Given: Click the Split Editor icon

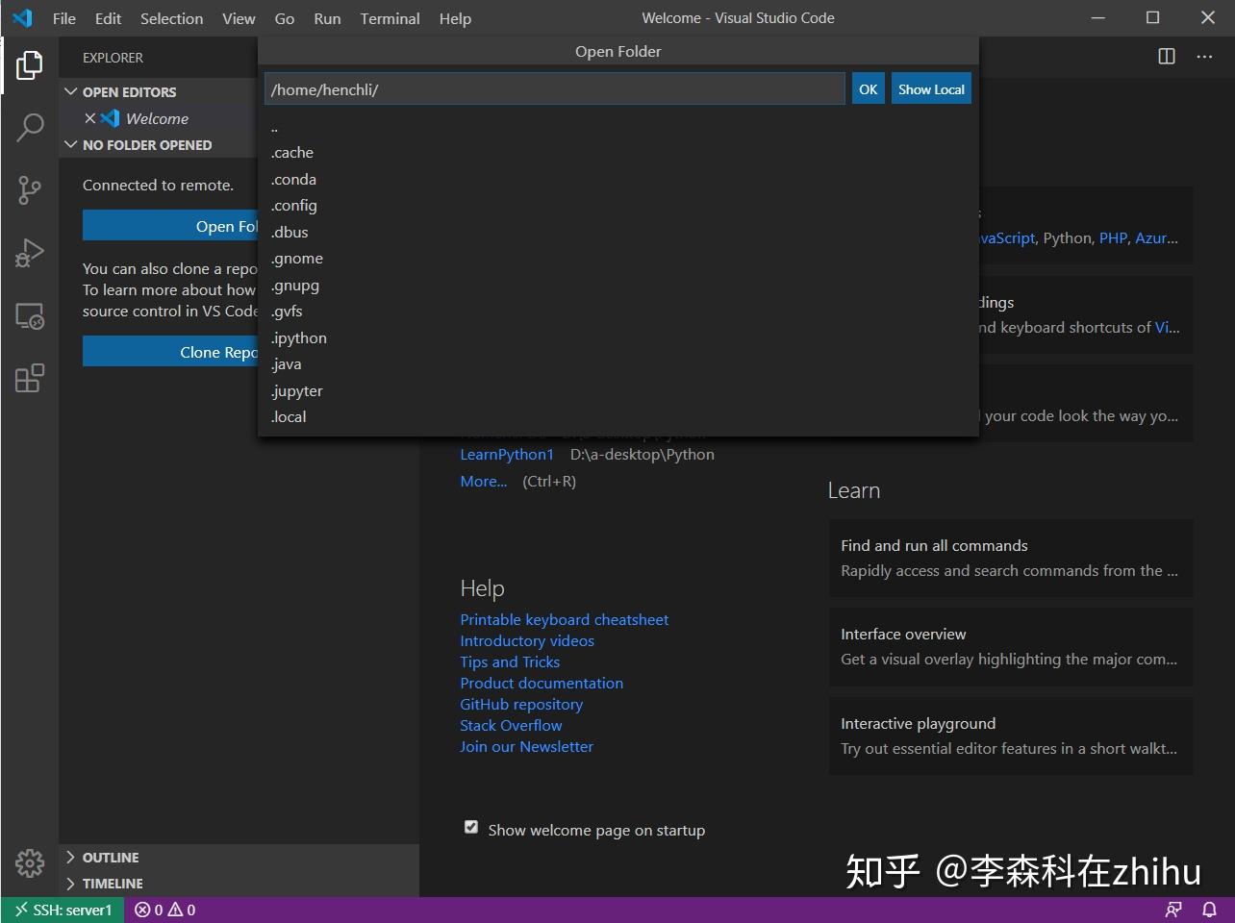Looking at the screenshot, I should click(1166, 57).
